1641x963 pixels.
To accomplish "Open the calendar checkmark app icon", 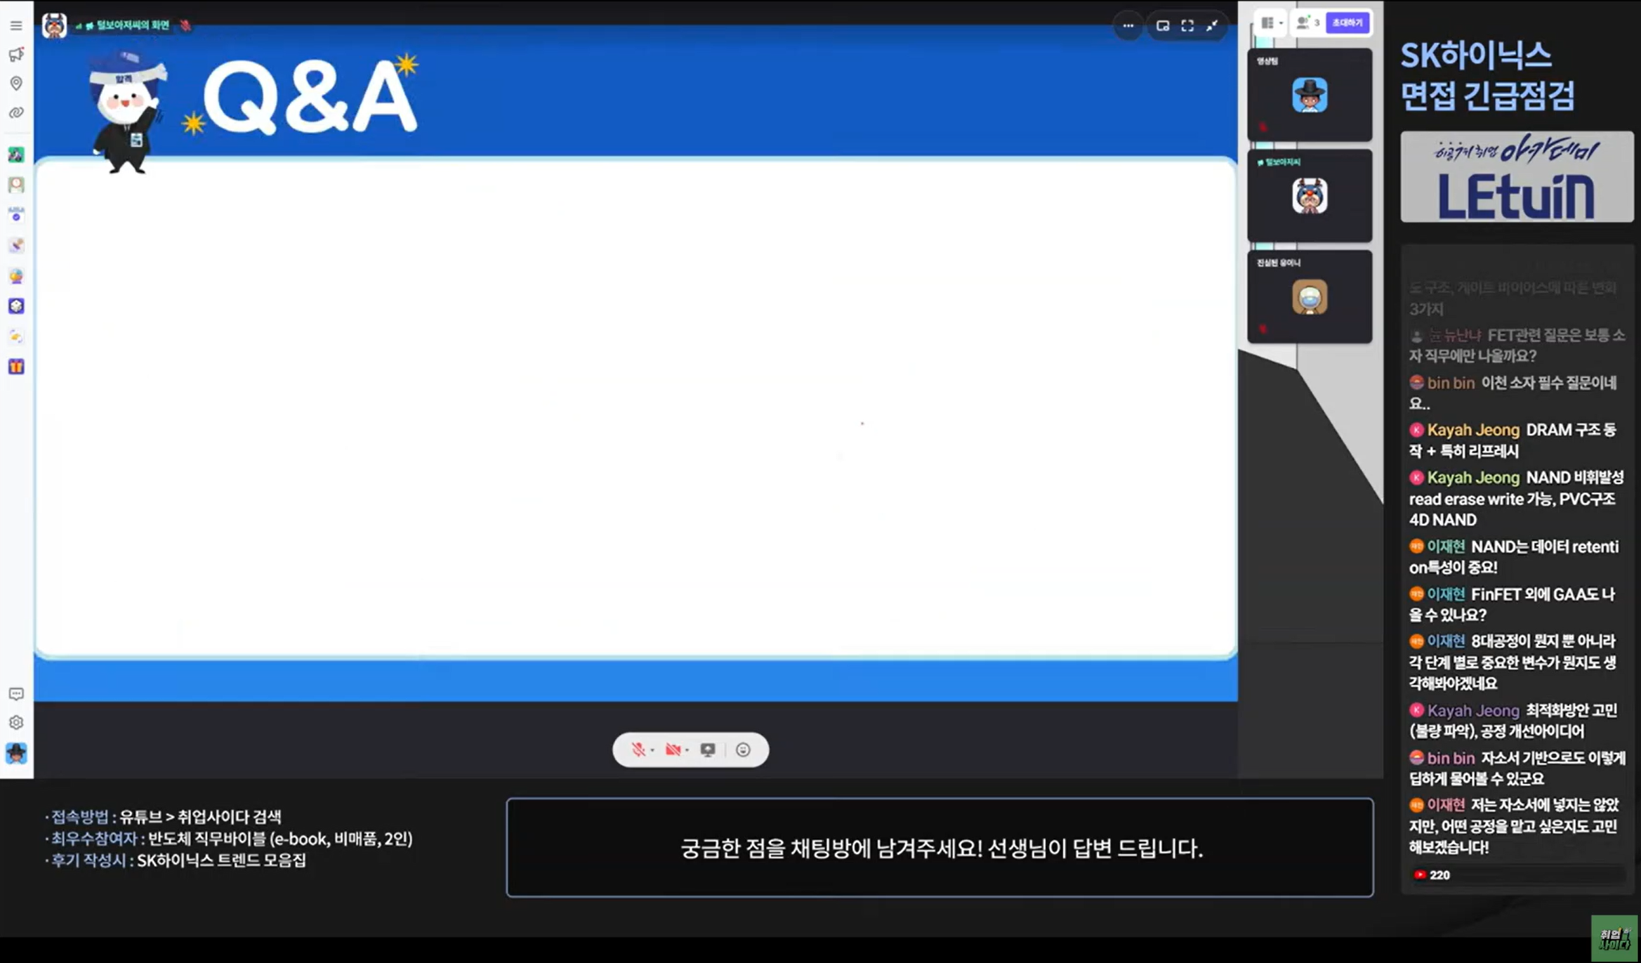I will [x=16, y=215].
